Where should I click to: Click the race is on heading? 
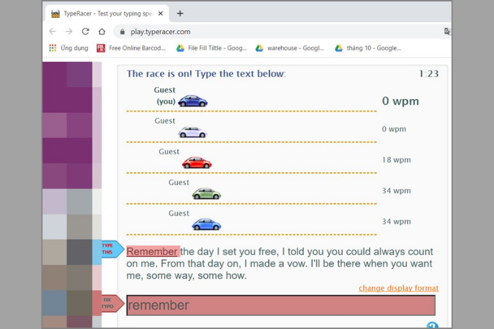click(206, 74)
